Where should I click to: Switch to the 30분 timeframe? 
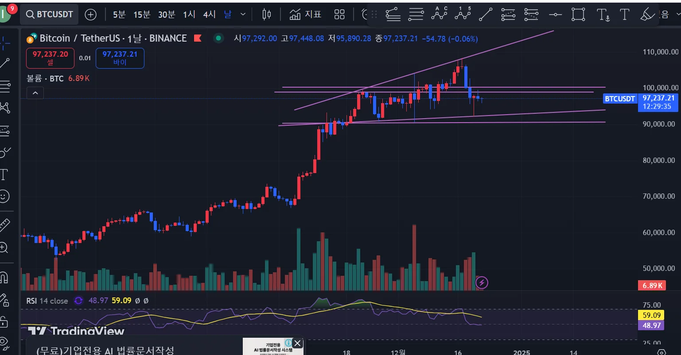point(167,15)
